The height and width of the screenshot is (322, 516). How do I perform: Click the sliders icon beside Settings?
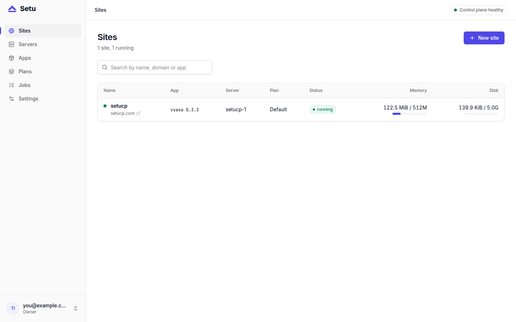click(11, 99)
